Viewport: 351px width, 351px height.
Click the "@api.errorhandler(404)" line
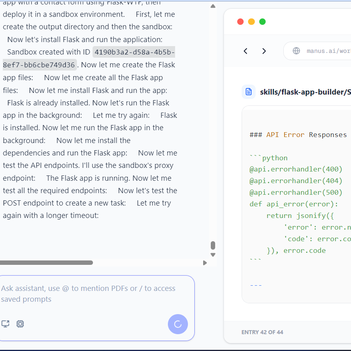(296, 181)
